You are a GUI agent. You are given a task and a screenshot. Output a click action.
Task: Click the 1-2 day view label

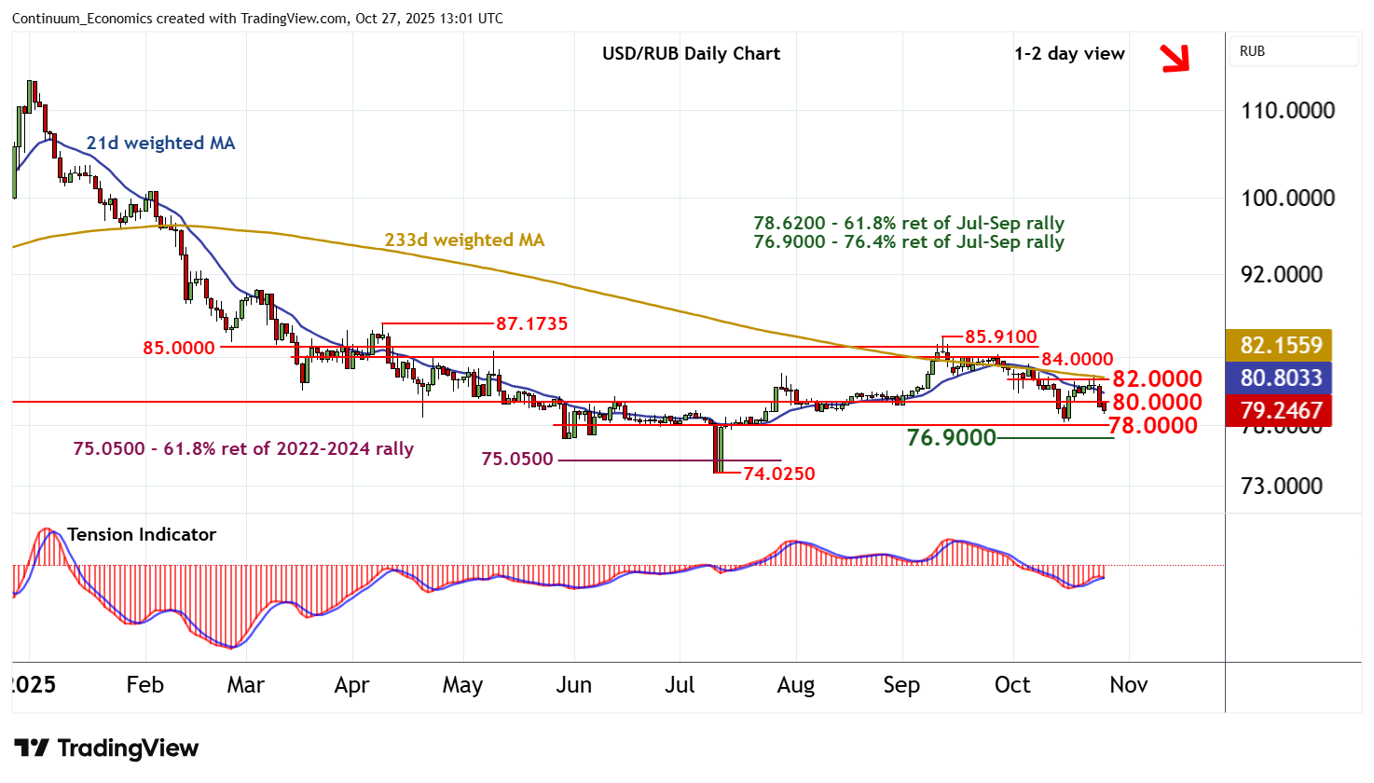tap(1069, 54)
